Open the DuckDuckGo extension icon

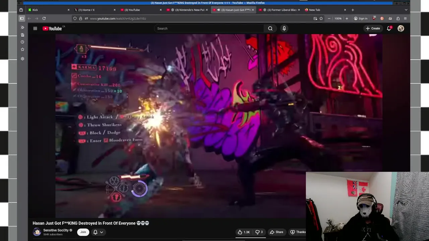[382, 18]
